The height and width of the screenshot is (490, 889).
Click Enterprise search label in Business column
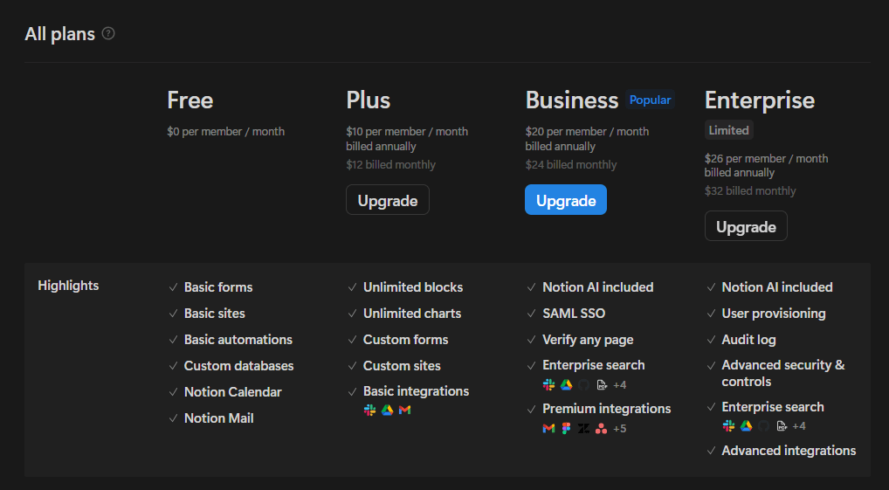[594, 365]
